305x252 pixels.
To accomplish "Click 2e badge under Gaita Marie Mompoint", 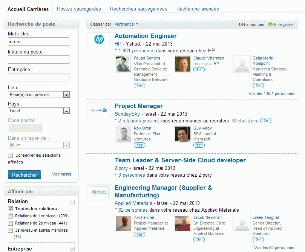I will pyautogui.click(x=258, y=86).
